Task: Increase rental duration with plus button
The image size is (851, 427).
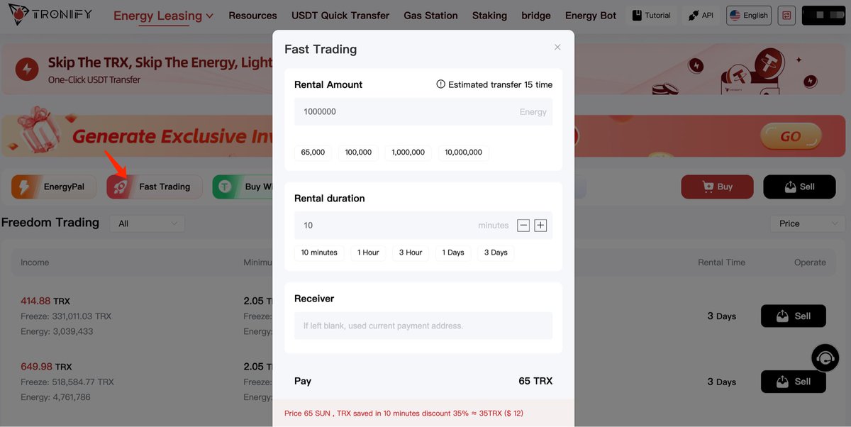Action: point(540,226)
